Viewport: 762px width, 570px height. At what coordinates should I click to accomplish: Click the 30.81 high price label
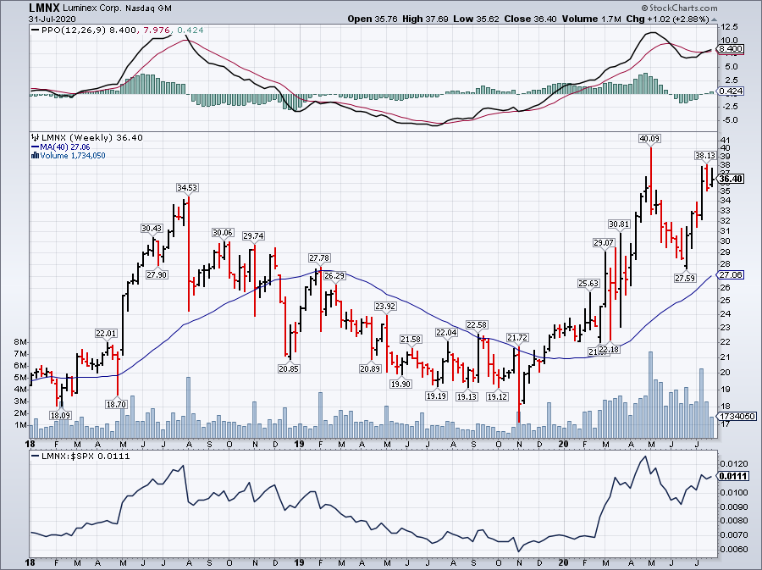(x=619, y=224)
